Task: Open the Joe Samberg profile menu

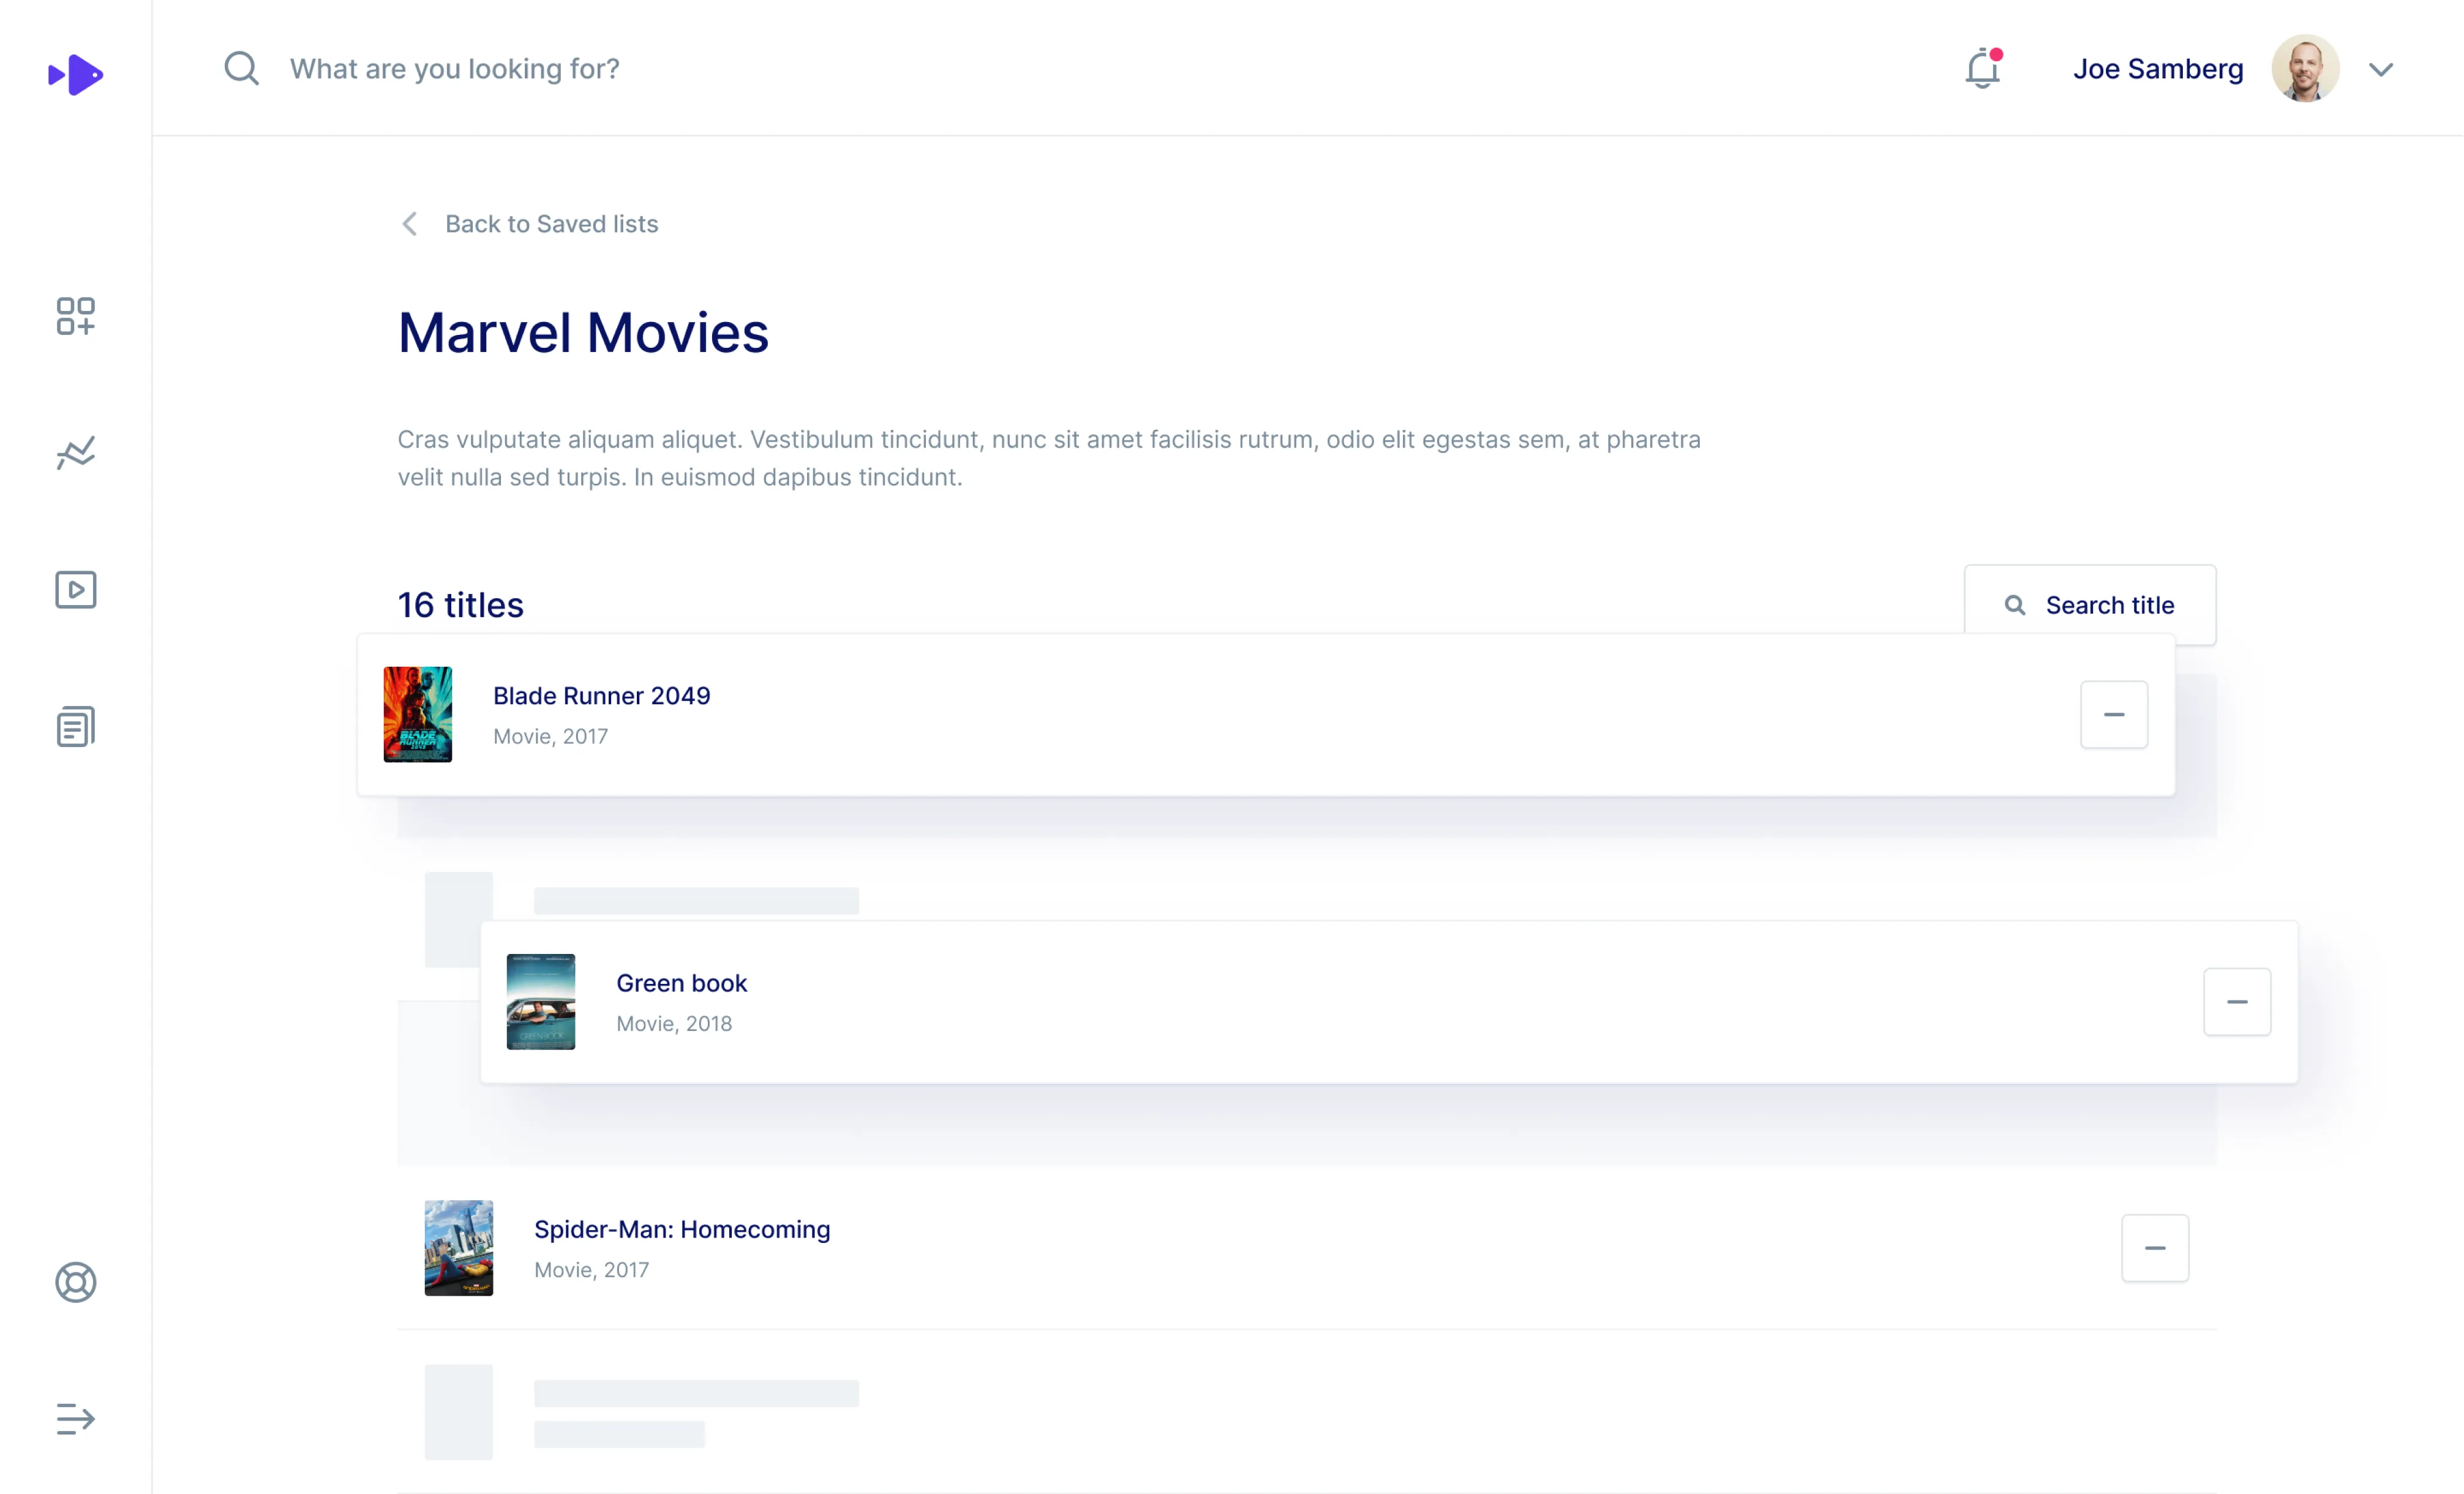Action: coord(2157,69)
